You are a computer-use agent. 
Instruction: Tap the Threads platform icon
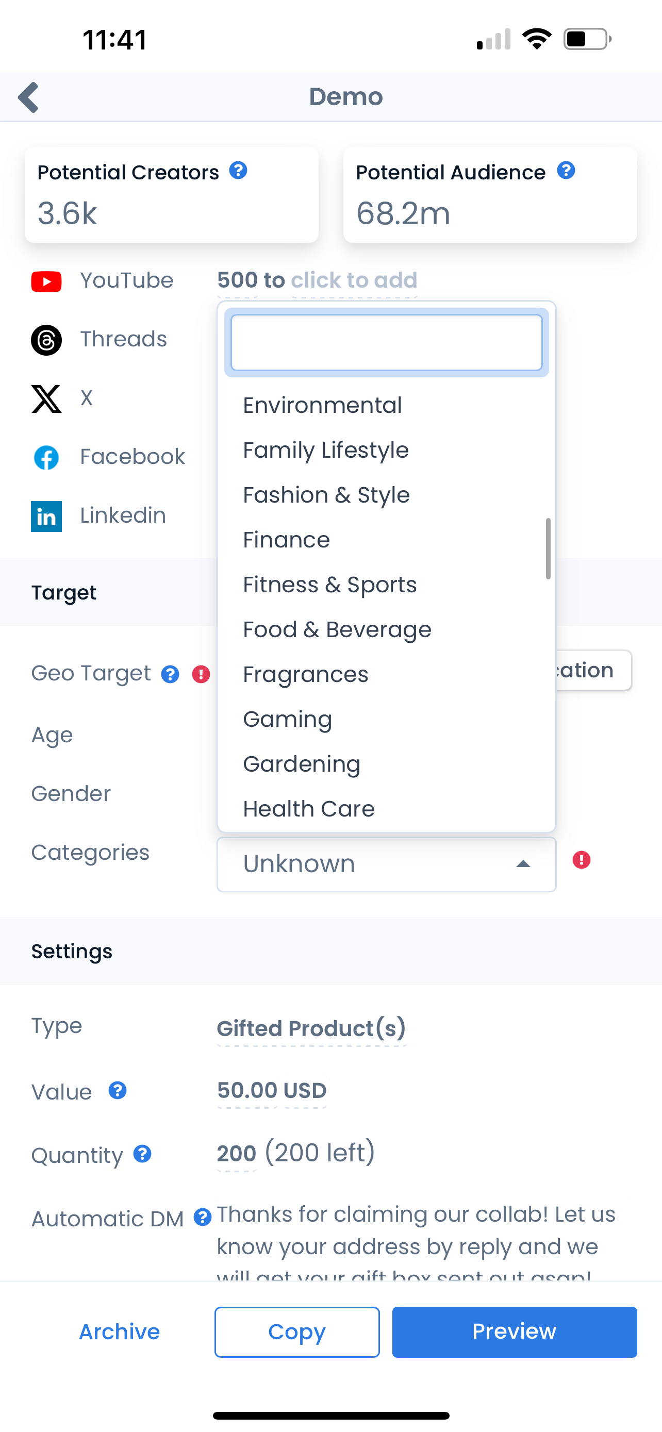46,340
